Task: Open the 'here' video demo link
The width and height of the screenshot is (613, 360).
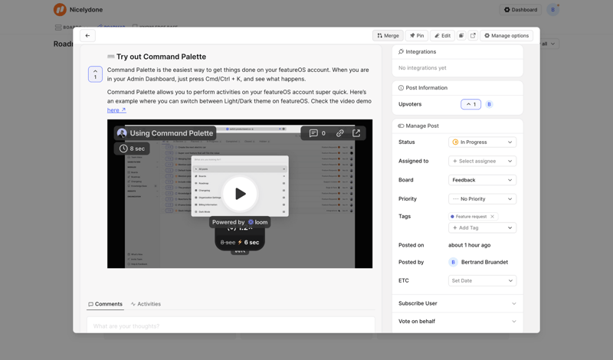Action: click(x=116, y=110)
